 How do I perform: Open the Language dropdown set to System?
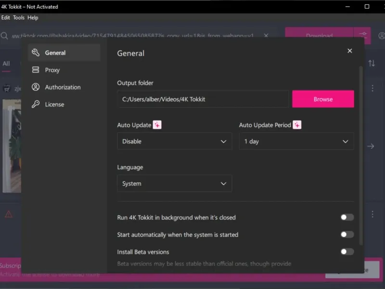click(174, 184)
